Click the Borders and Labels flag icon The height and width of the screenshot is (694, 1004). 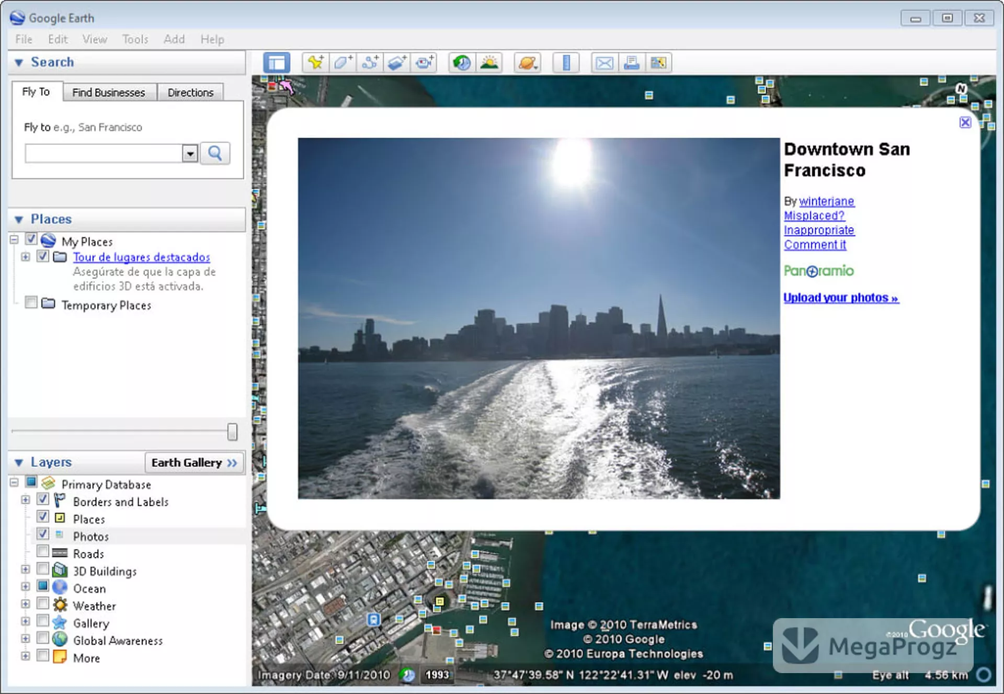click(60, 500)
